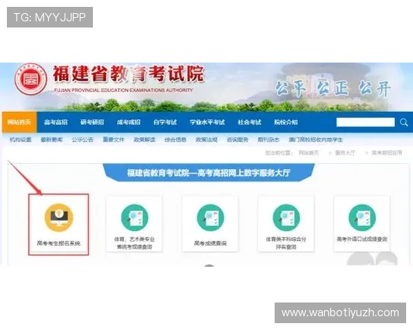Click the 福建省教育考试院 header title
413x330 pixels.
[129, 74]
